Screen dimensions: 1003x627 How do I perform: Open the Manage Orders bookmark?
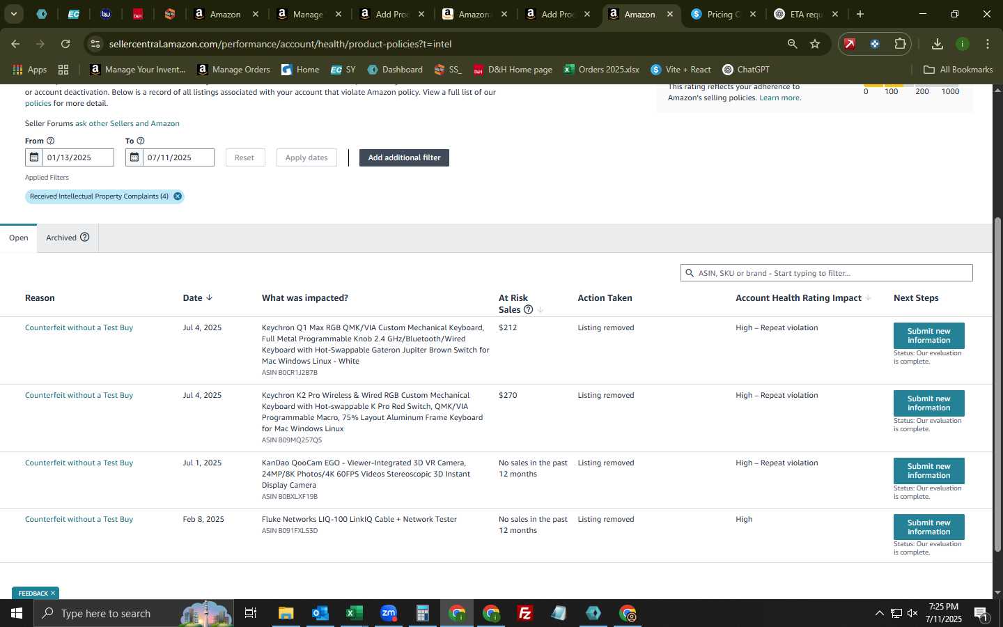pyautogui.click(x=233, y=70)
